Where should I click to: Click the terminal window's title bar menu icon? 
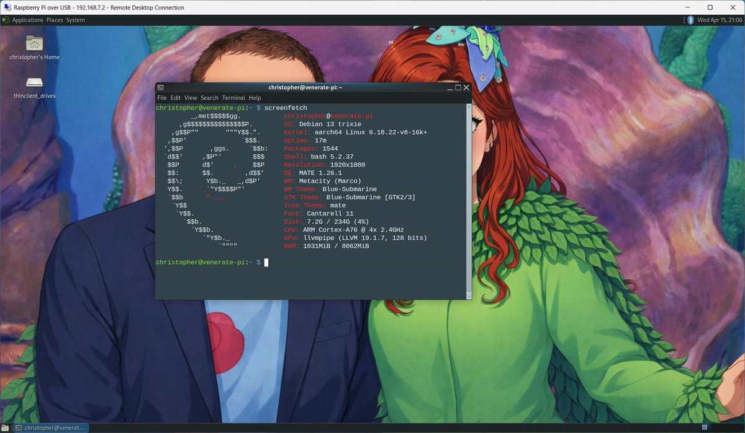[x=161, y=88]
